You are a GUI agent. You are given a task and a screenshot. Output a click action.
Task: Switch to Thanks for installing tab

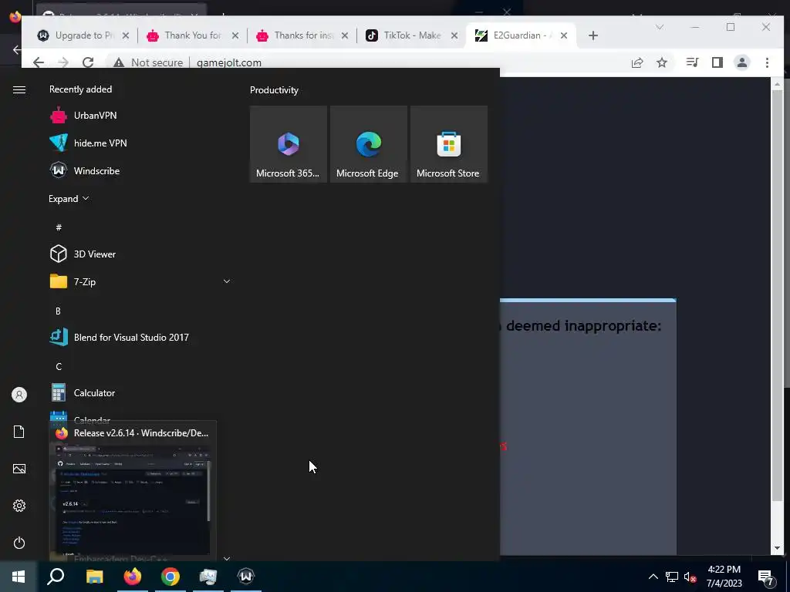[302, 35]
